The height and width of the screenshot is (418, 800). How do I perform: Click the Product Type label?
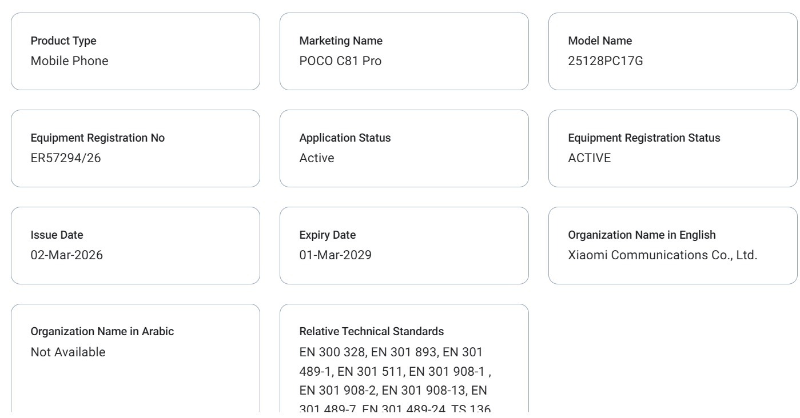tap(63, 41)
